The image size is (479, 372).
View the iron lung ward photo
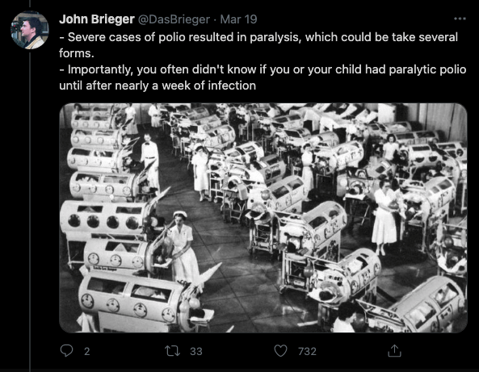click(263, 218)
